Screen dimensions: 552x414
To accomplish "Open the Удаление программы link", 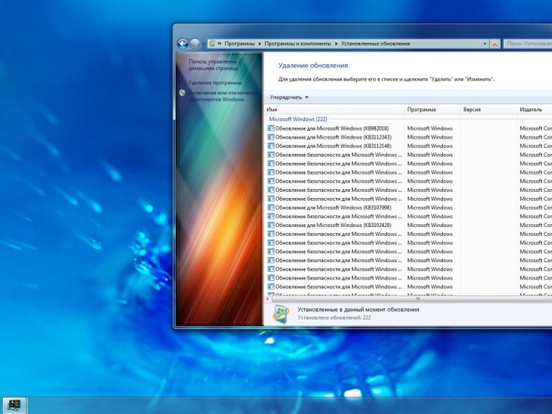I will [x=210, y=83].
